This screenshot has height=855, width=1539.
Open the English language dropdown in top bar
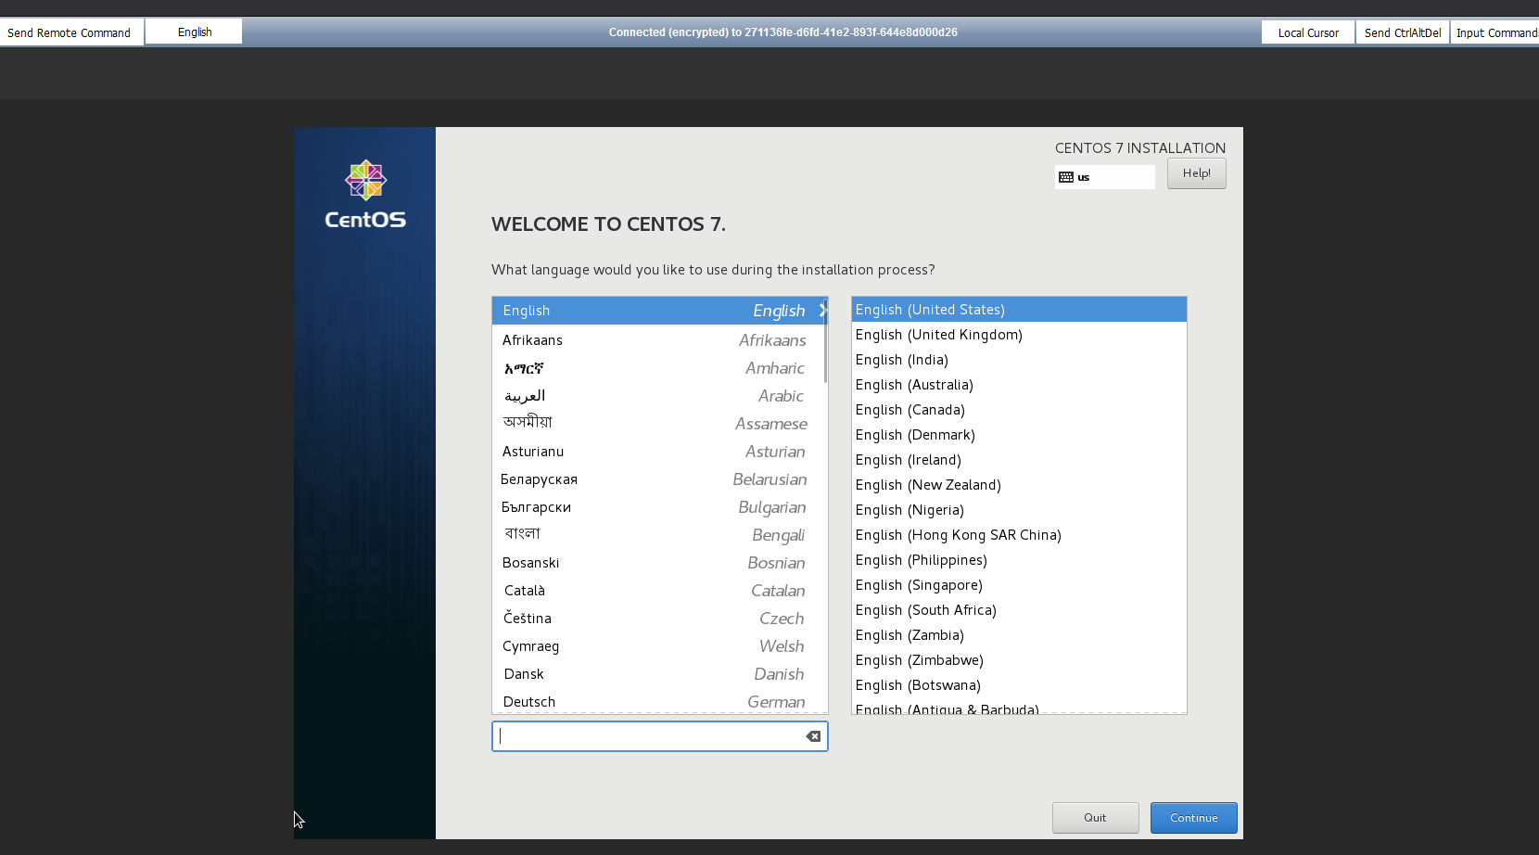(194, 32)
